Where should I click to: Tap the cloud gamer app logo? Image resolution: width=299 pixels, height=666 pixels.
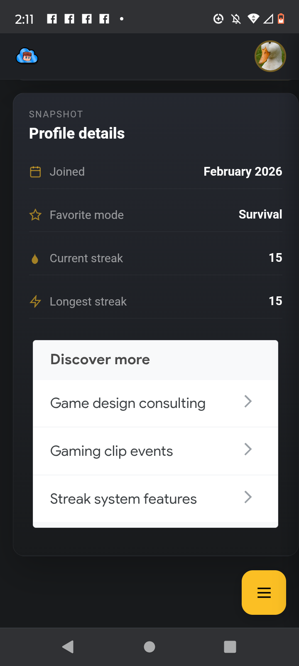click(x=27, y=56)
